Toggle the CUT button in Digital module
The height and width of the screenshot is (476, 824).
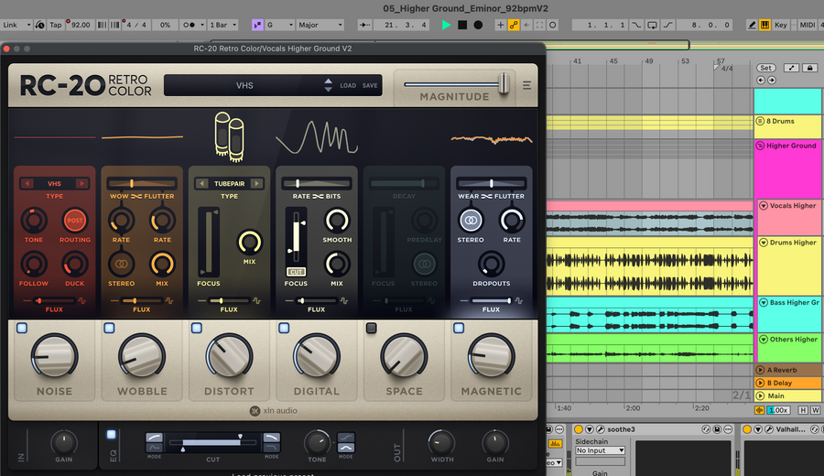pos(296,272)
